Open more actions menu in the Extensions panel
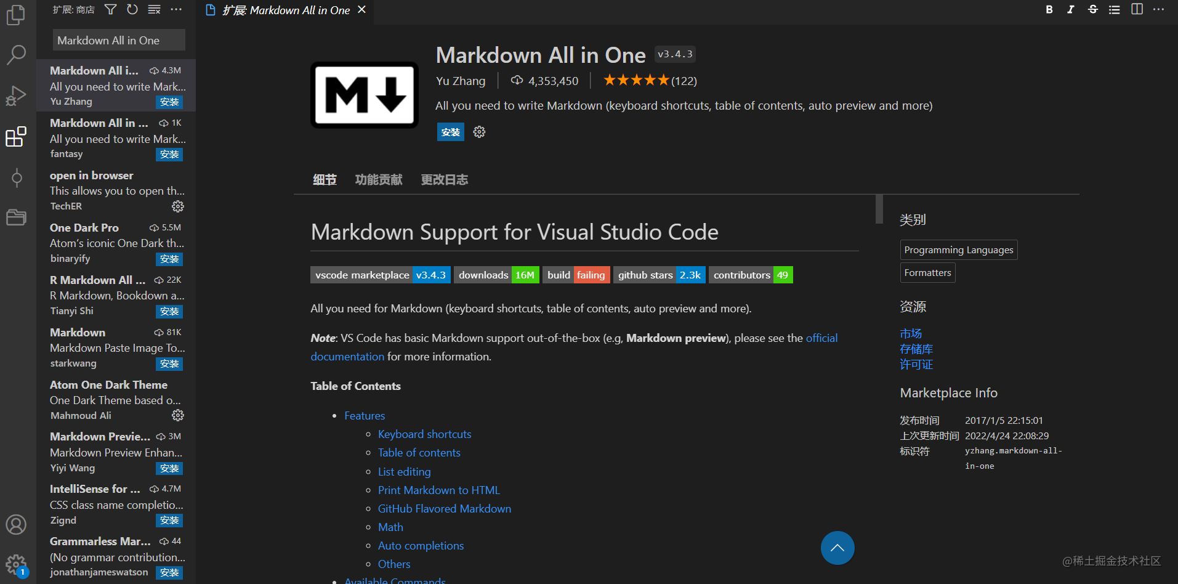The image size is (1178, 584). 176,9
